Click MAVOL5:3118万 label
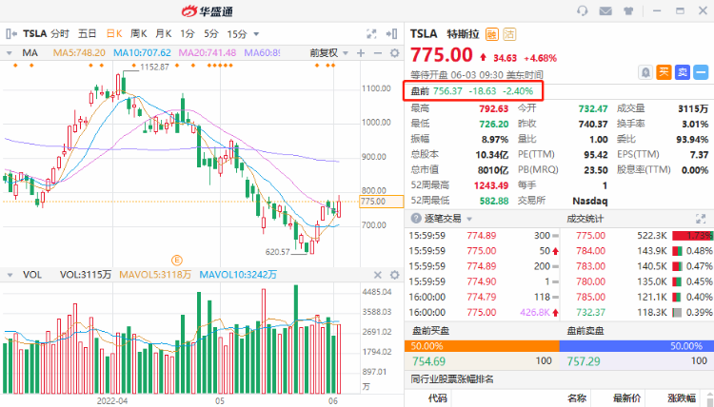This screenshot has width=714, height=407. coord(155,275)
